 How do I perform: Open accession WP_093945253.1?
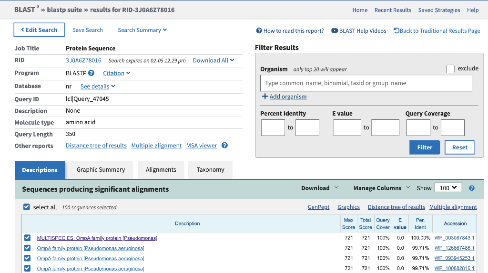click(454, 258)
